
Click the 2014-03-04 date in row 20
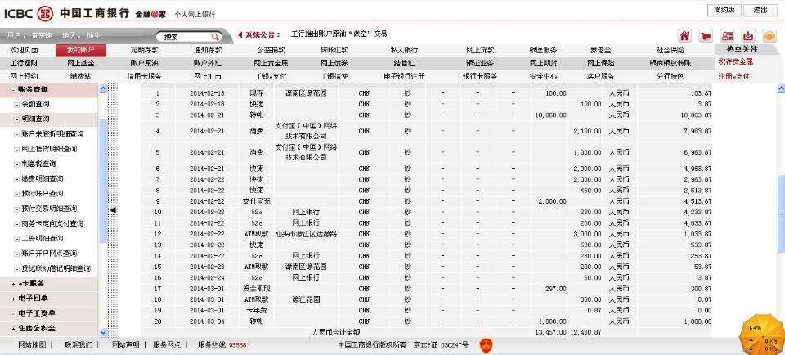207,321
